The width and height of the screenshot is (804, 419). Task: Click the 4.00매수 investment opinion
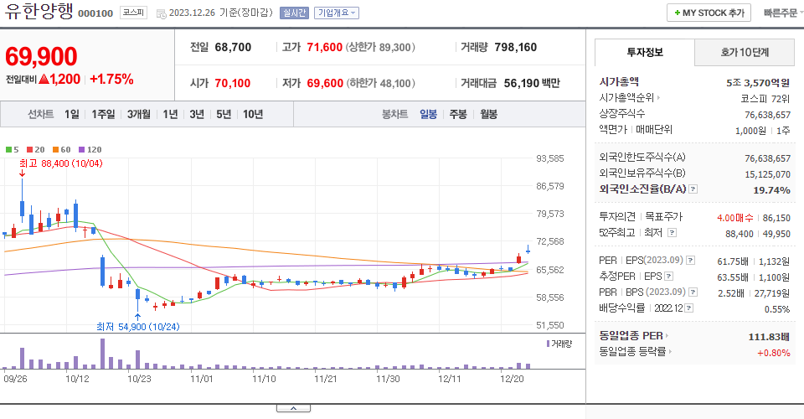pos(734,218)
